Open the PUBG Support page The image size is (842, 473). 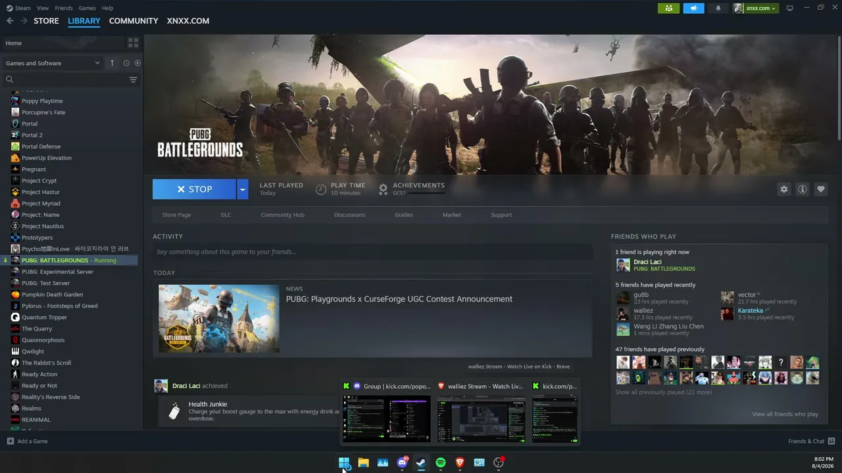501,215
